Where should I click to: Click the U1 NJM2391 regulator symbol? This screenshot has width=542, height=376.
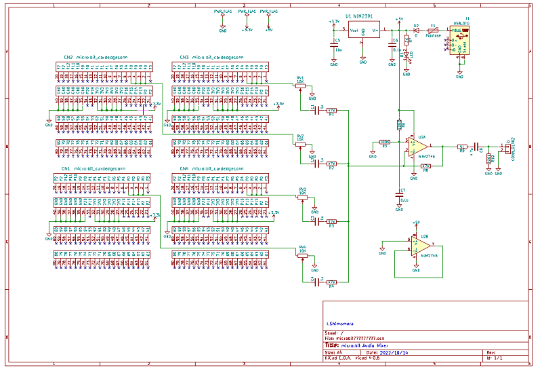point(362,30)
